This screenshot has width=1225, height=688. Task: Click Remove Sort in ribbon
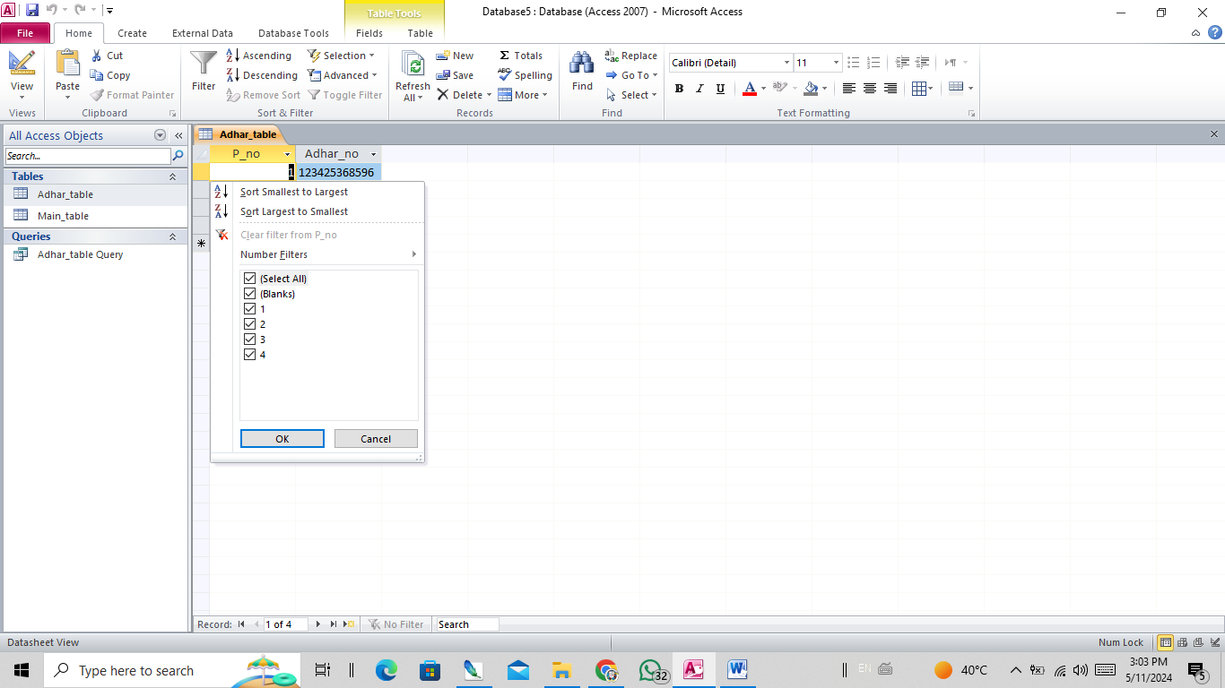pyautogui.click(x=263, y=95)
